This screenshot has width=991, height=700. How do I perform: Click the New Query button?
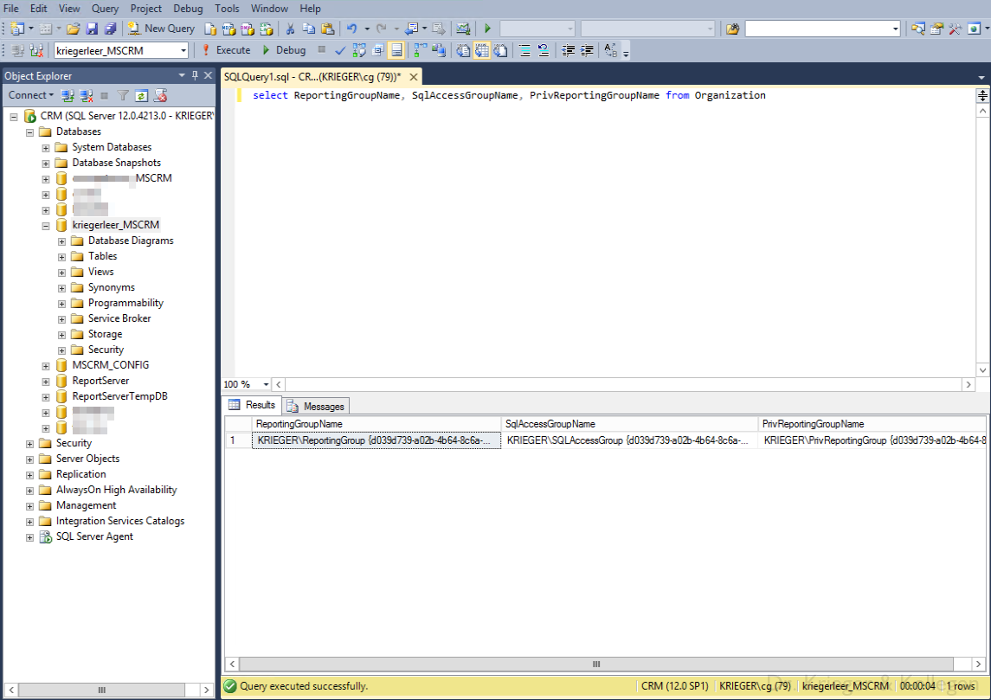(x=161, y=29)
